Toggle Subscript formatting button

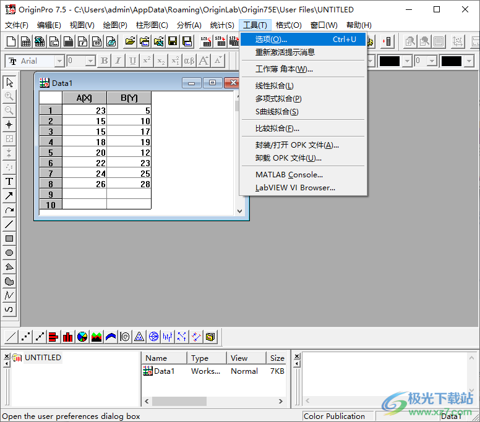(161, 61)
